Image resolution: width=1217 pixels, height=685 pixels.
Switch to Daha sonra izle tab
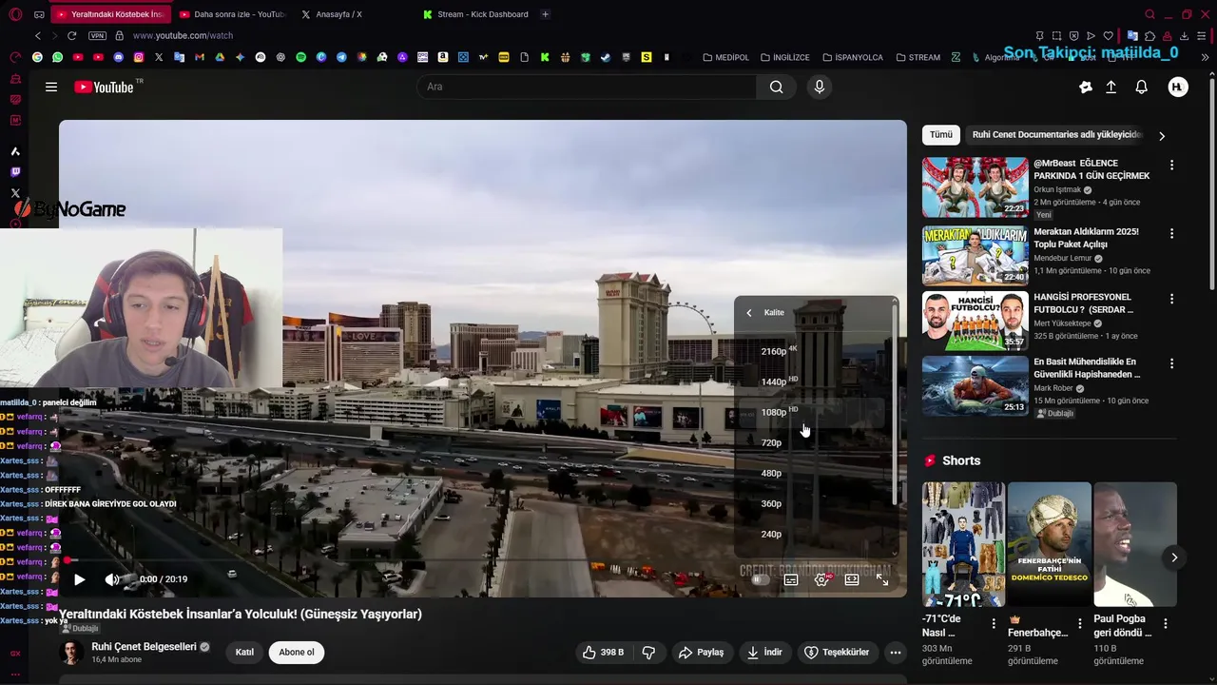232,14
